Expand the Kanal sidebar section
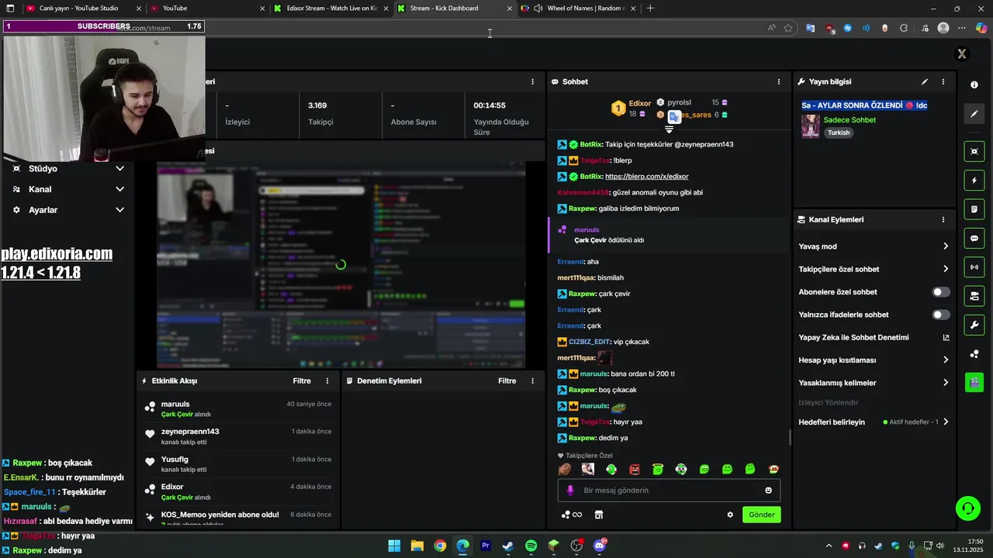The width and height of the screenshot is (993, 558). (119, 189)
